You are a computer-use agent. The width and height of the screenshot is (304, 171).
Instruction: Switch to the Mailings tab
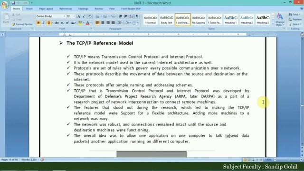(x=83, y=9)
